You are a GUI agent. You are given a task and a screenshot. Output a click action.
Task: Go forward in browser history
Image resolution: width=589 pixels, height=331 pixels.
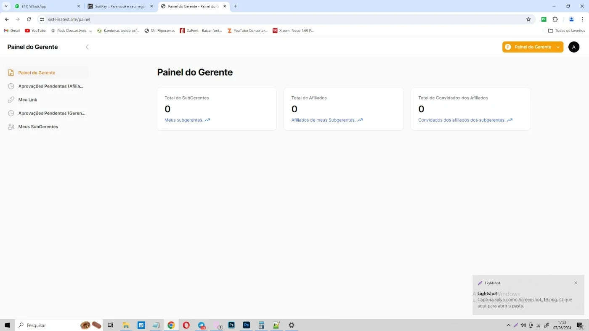click(18, 19)
